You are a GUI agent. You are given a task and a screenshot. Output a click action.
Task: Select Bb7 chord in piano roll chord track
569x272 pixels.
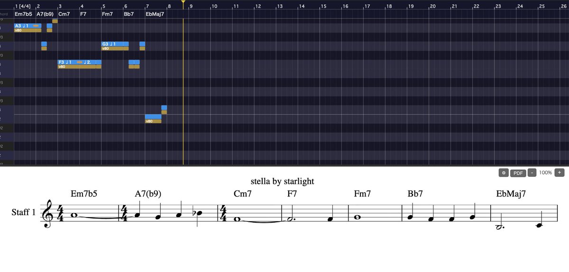(x=128, y=14)
